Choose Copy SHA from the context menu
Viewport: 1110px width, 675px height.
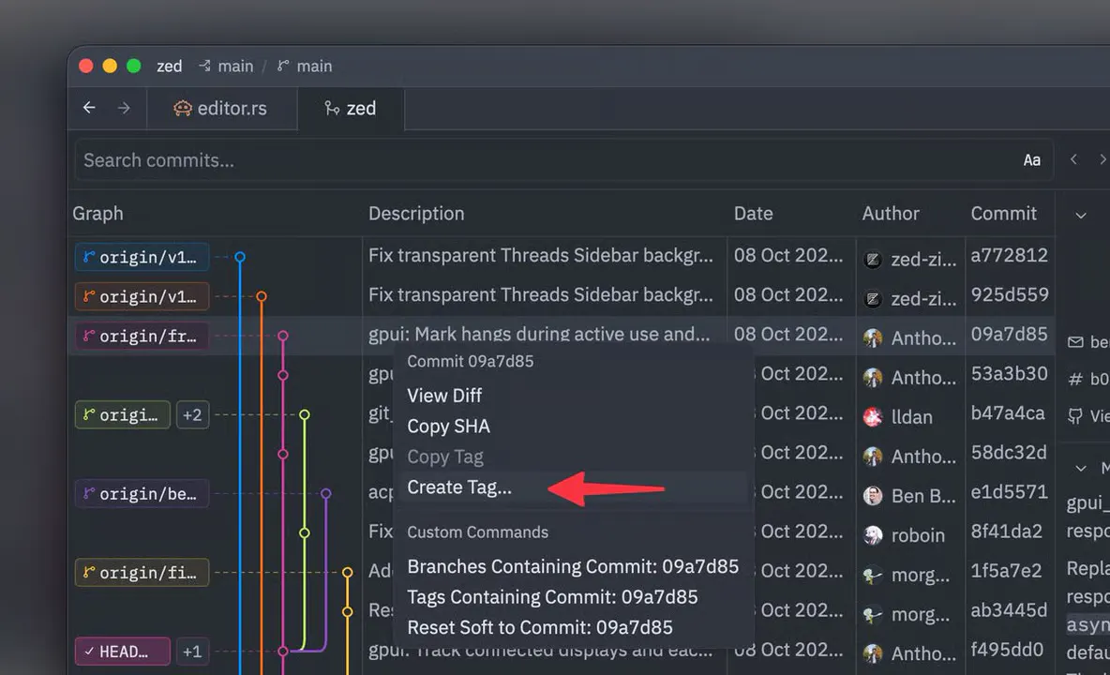[x=448, y=426]
